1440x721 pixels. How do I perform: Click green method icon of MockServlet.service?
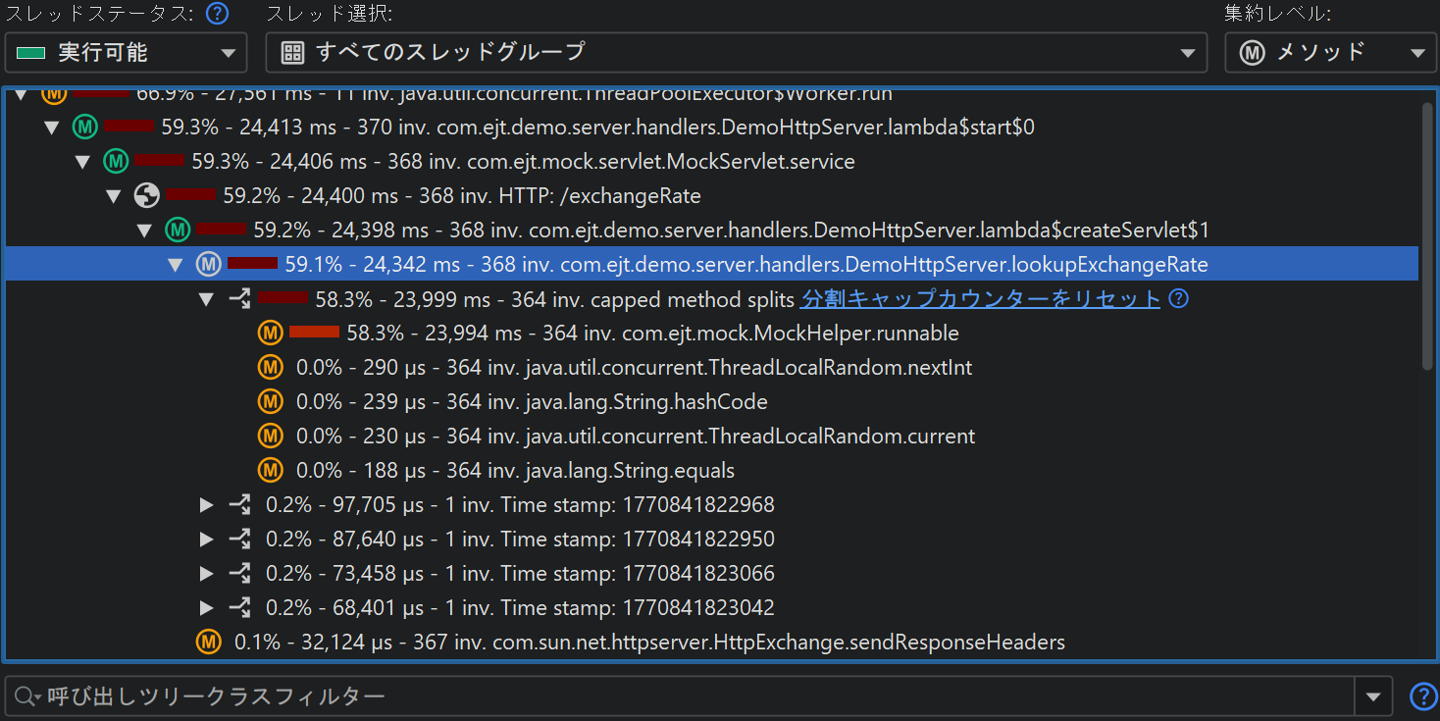tap(116, 162)
